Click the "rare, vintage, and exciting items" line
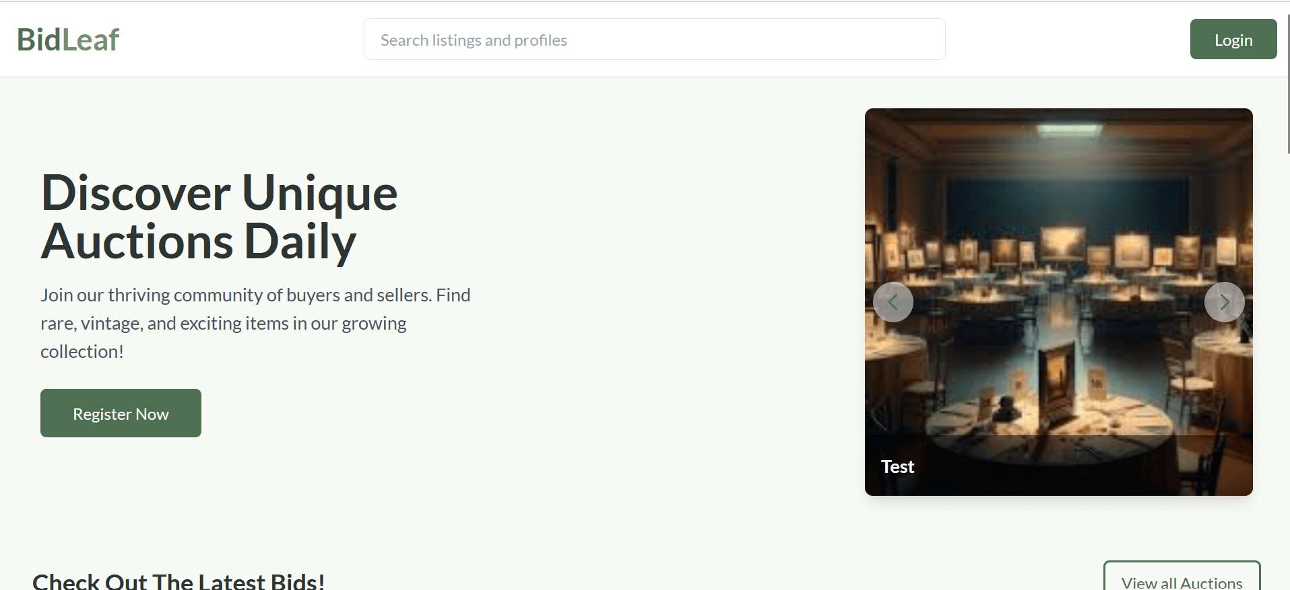1290x590 pixels. click(x=223, y=324)
